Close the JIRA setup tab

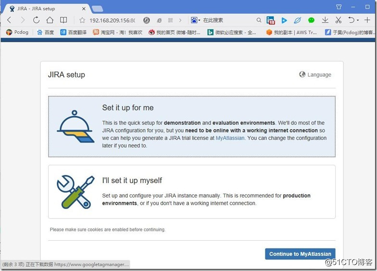pos(84,9)
